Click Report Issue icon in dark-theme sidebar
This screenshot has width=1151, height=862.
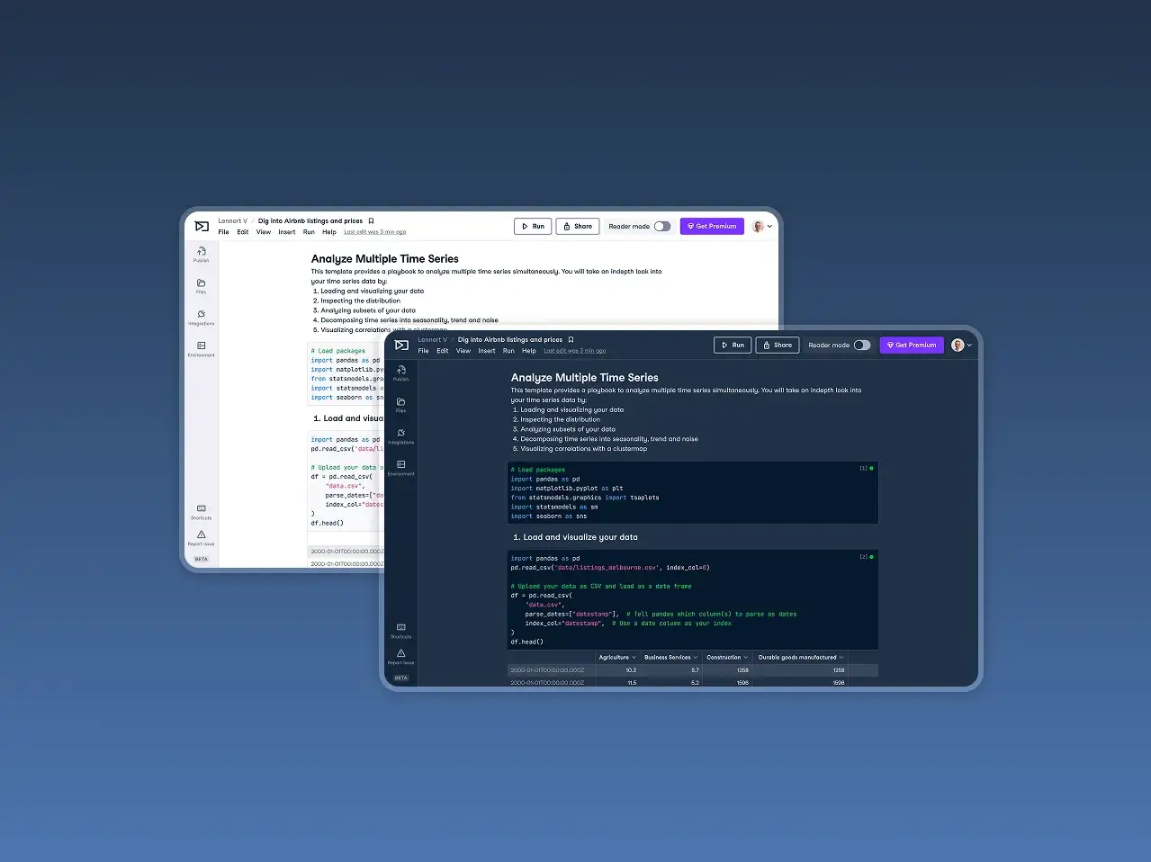click(x=401, y=656)
